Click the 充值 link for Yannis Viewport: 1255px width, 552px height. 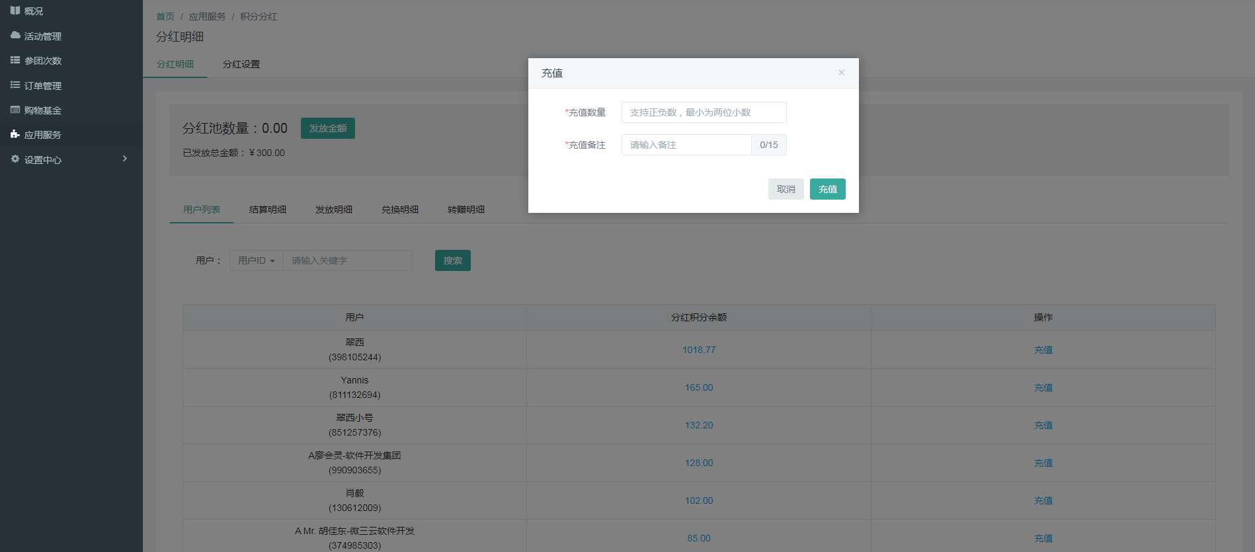coord(1043,387)
